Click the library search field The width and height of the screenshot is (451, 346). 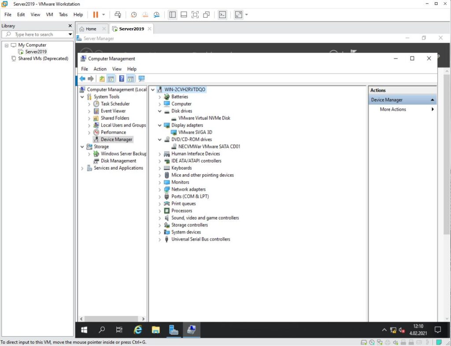point(34,34)
